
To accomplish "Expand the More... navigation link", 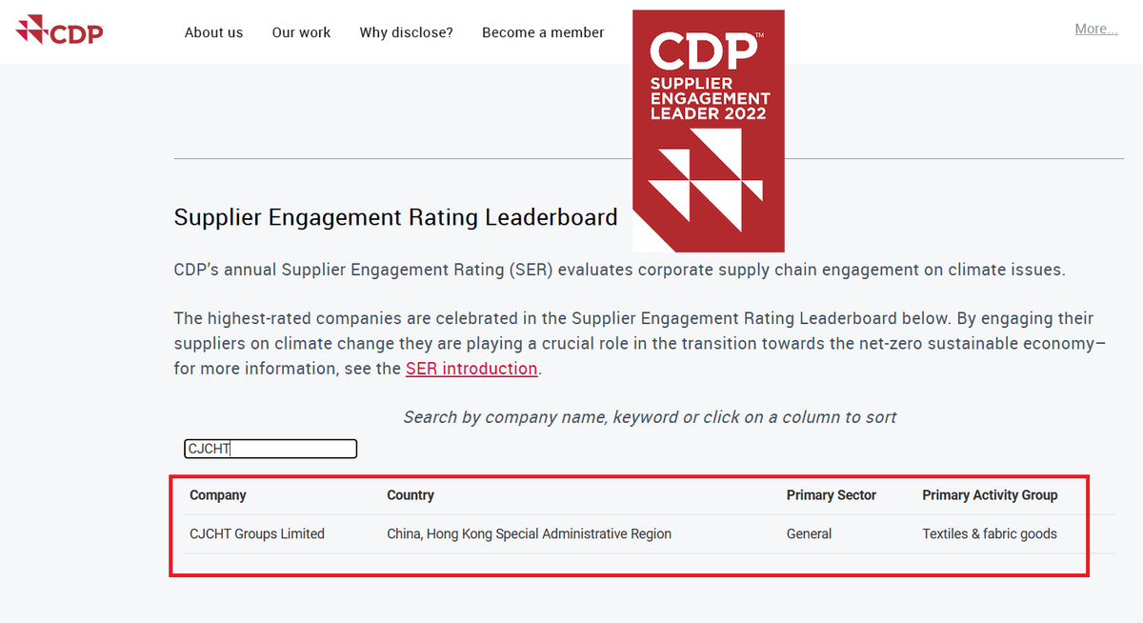I will pyautogui.click(x=1095, y=29).
